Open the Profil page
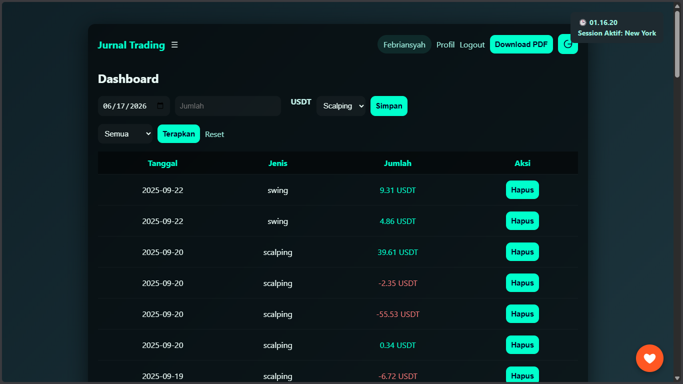683x384 pixels. coord(445,45)
